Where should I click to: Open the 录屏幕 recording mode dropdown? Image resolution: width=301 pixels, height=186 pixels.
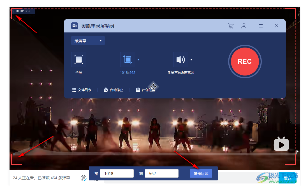(x=88, y=41)
